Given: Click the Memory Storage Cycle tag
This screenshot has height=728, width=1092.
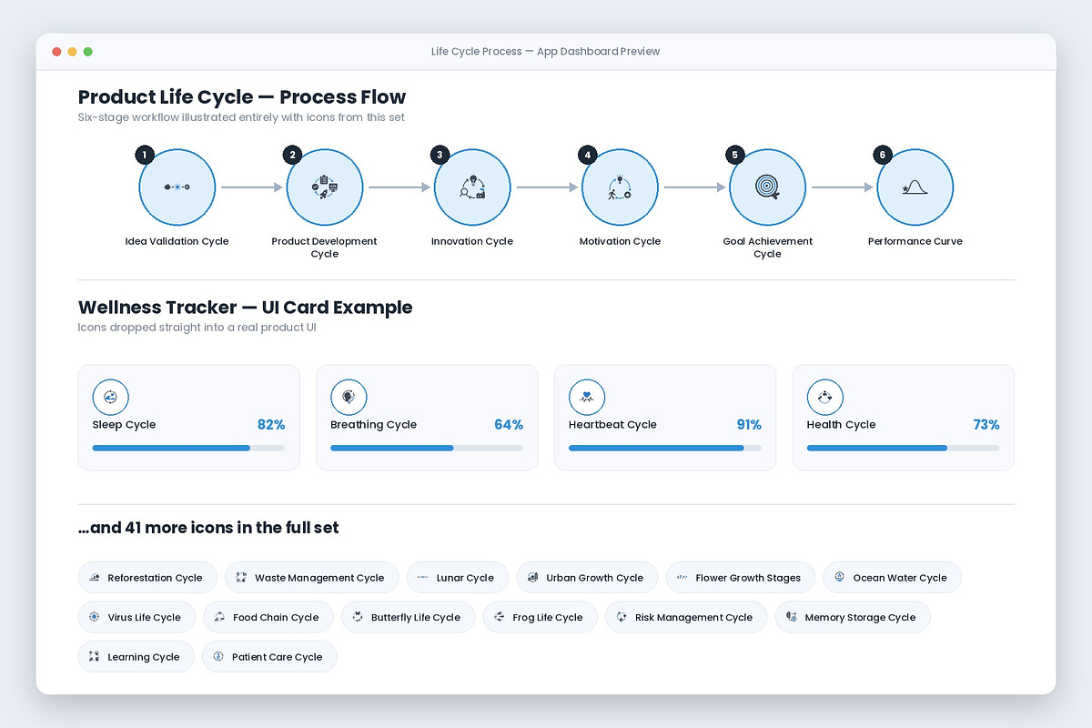Looking at the screenshot, I should tap(853, 617).
